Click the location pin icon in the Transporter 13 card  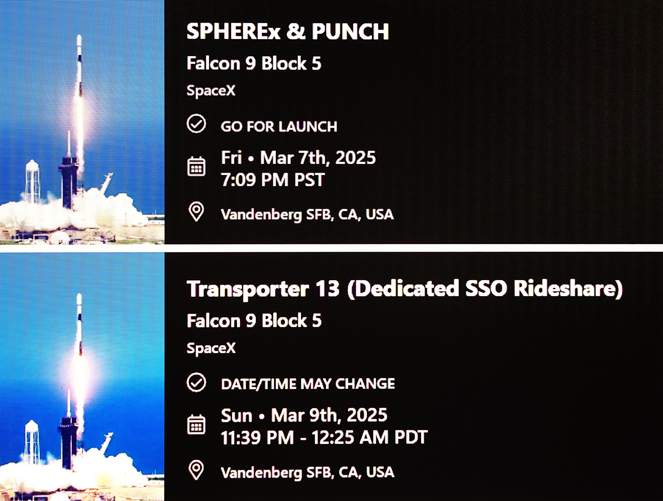(x=196, y=470)
